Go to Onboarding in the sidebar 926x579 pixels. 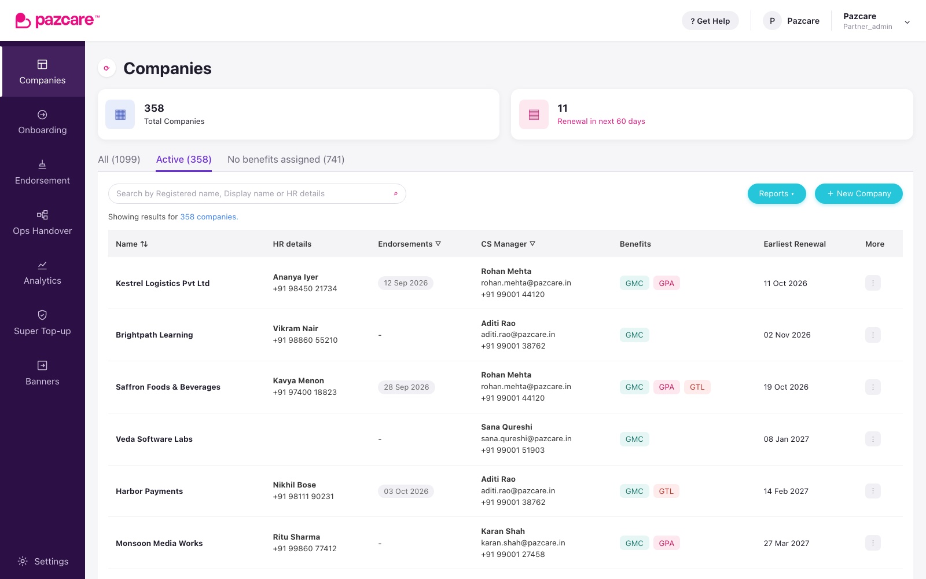[x=42, y=122]
